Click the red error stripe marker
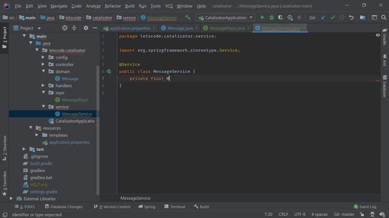This screenshot has height=218, width=389. pos(377,81)
